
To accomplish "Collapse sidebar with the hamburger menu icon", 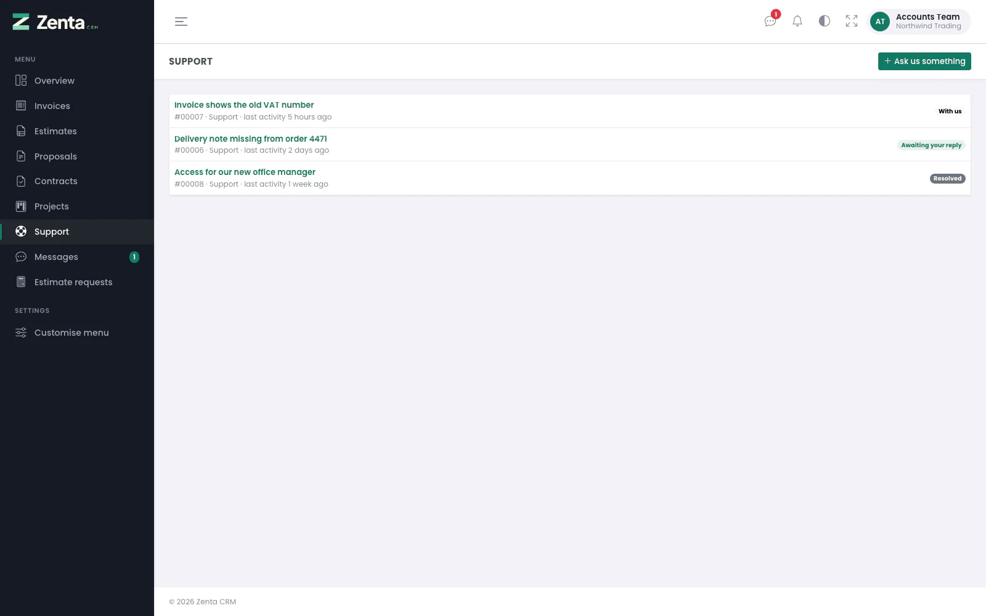I will click(181, 22).
